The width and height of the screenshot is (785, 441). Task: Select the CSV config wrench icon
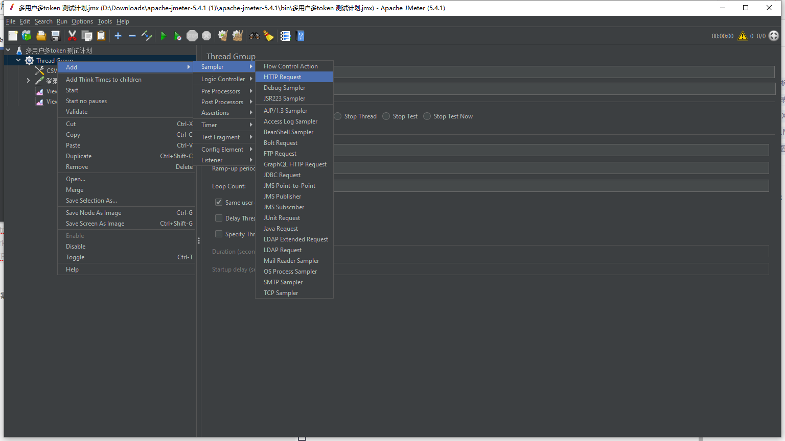(39, 70)
